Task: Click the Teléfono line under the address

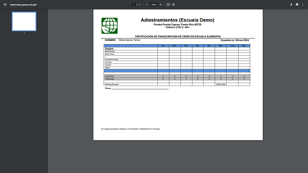Action: (x=178, y=27)
